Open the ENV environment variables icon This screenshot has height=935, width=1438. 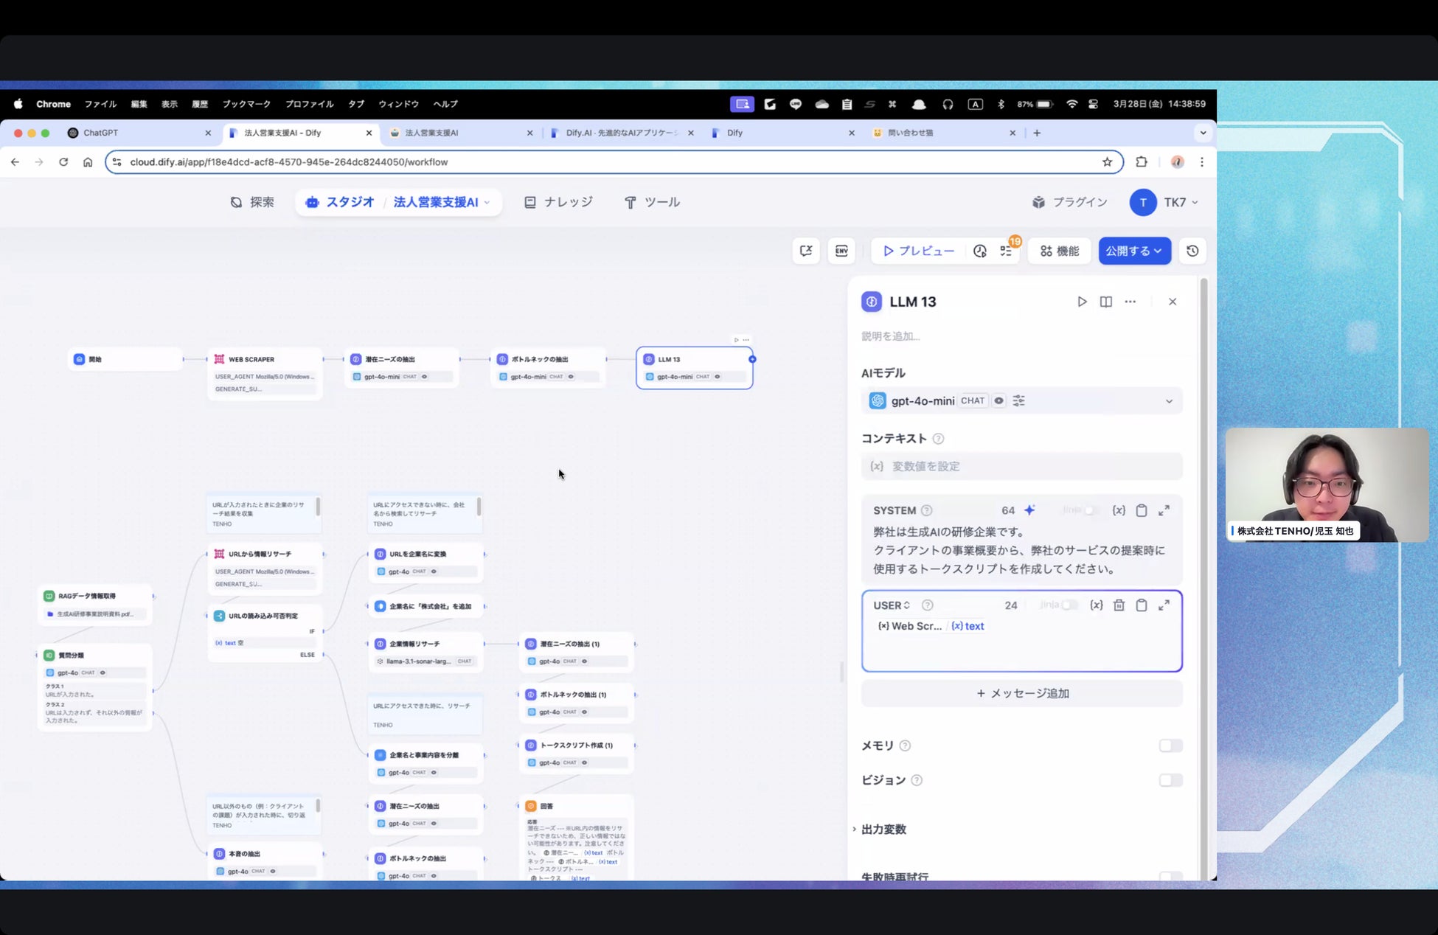point(841,251)
